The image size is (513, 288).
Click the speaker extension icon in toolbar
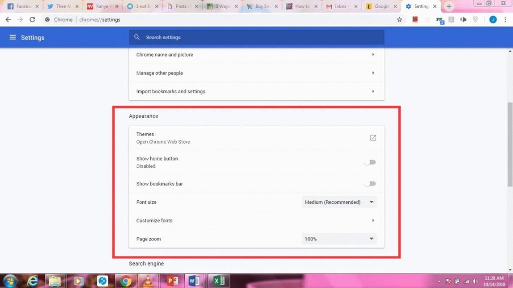[463, 20]
